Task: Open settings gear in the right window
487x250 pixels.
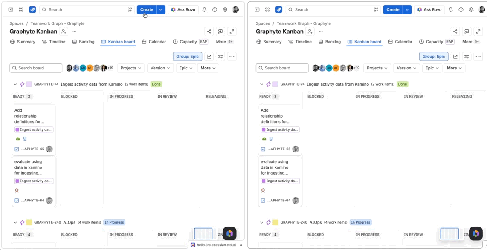Action: [472, 10]
